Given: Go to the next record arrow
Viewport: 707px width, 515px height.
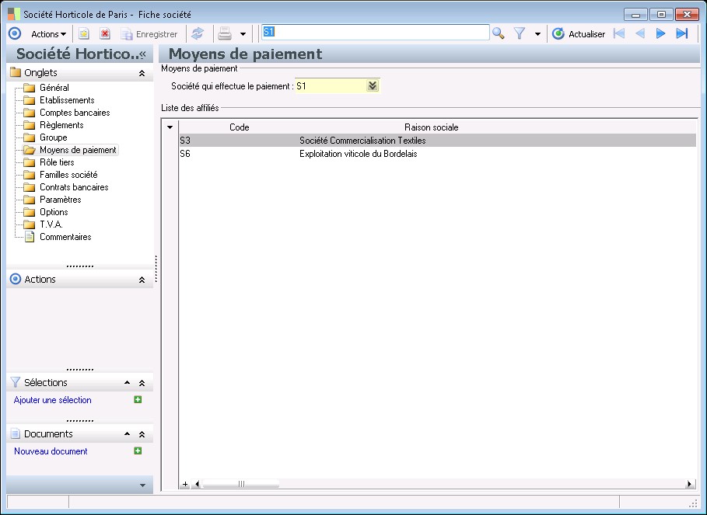Looking at the screenshot, I should (x=661, y=33).
